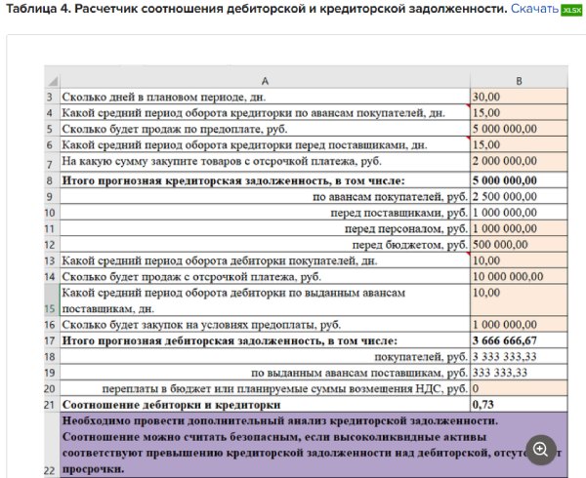586x478 pixels.
Task: Click the cell with value 333 333,33
Action: [x=518, y=373]
